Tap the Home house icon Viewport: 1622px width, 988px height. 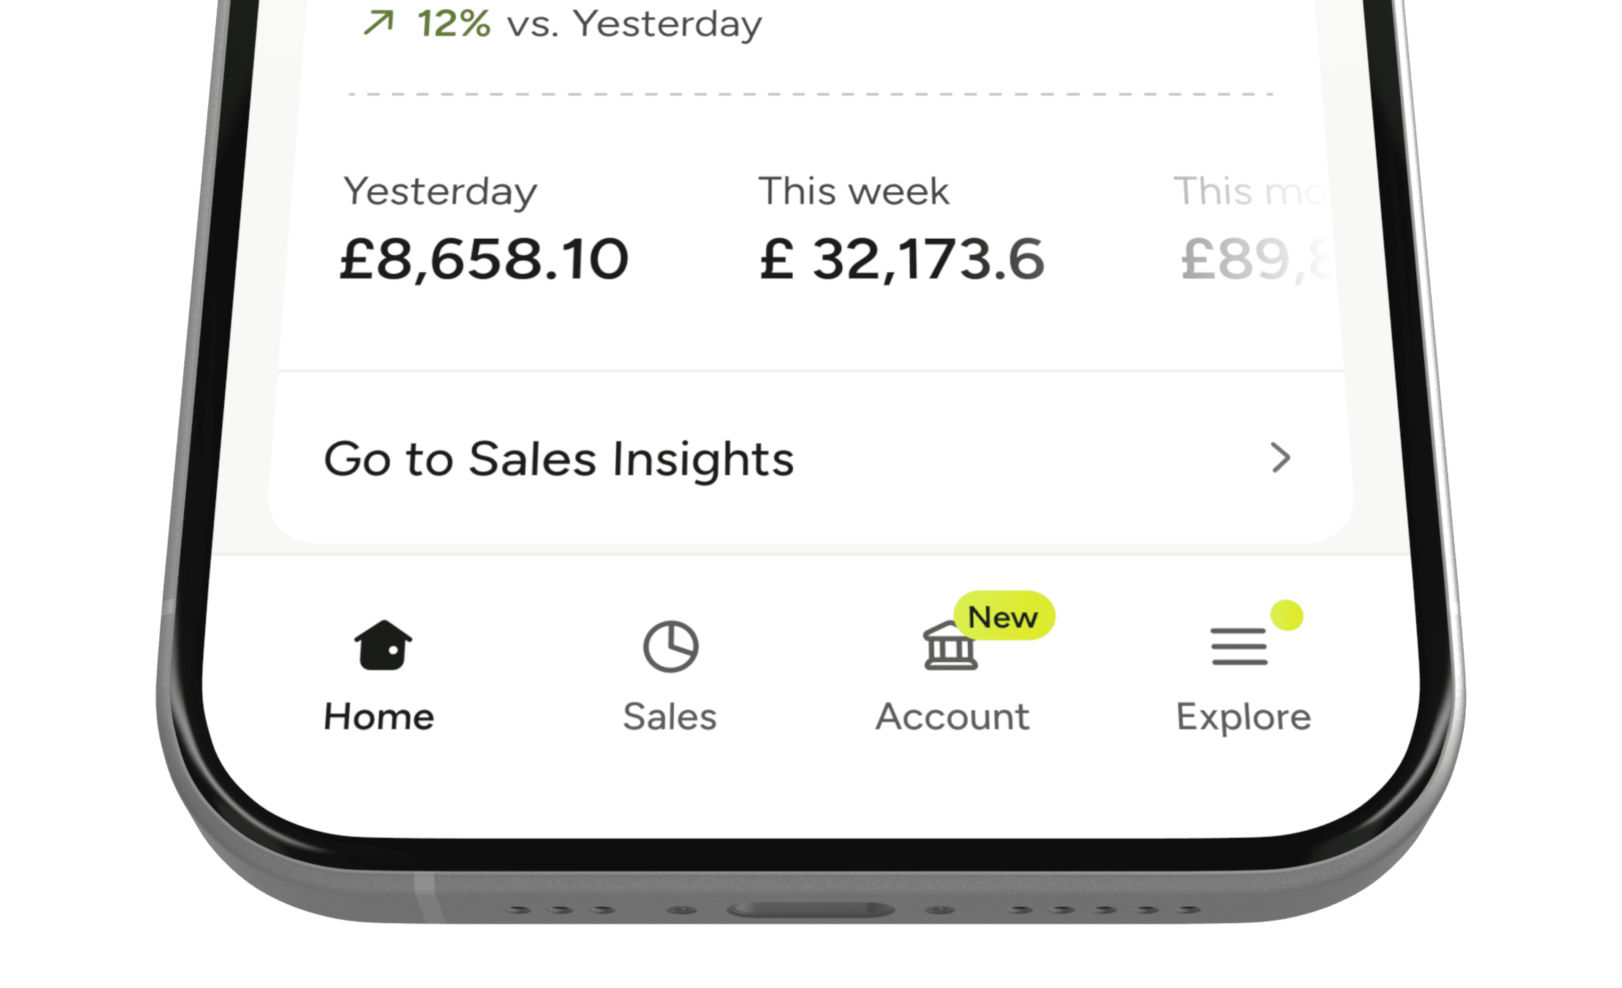(x=382, y=646)
